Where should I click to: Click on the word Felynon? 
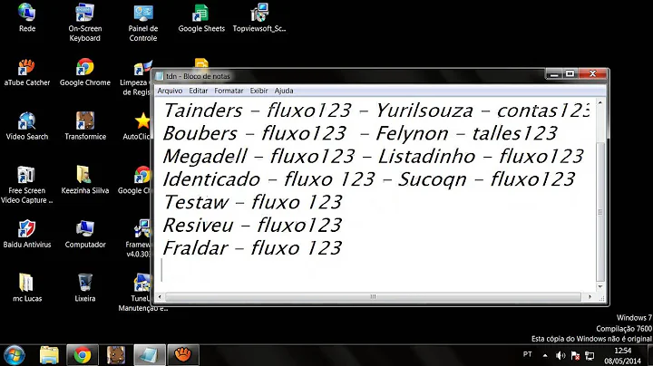pos(413,133)
